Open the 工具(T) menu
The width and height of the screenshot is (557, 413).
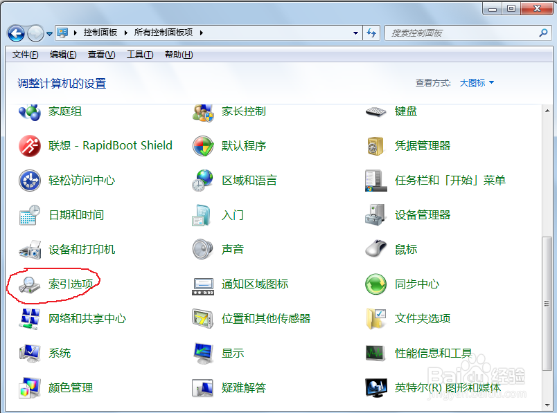(140, 54)
